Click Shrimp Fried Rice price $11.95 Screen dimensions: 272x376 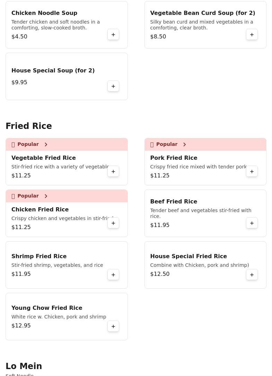pos(21,274)
